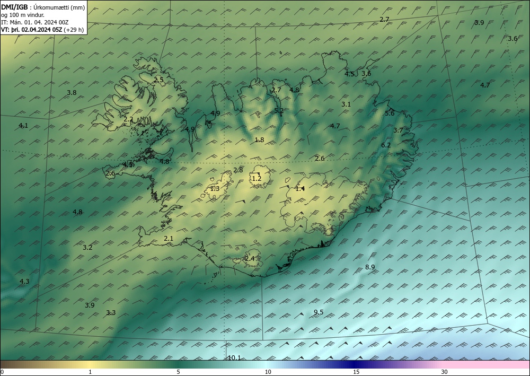Click the 1.3 value on Langjökull glacier
The image size is (530, 376).
[215, 189]
